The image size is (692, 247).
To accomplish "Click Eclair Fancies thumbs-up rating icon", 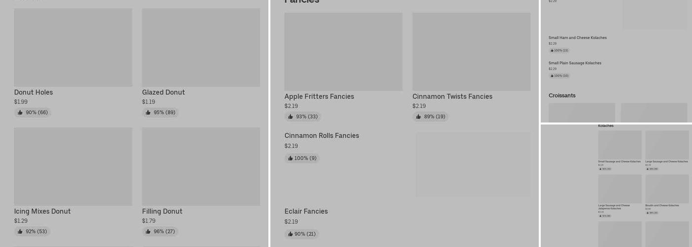I will tap(291, 234).
